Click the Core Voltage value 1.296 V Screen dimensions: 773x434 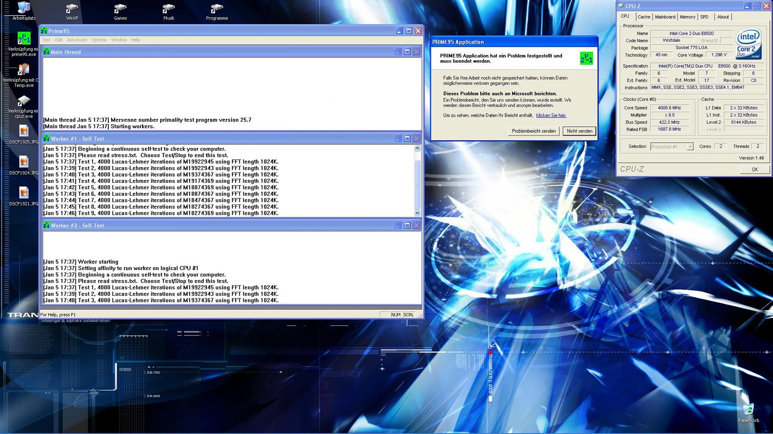[719, 55]
